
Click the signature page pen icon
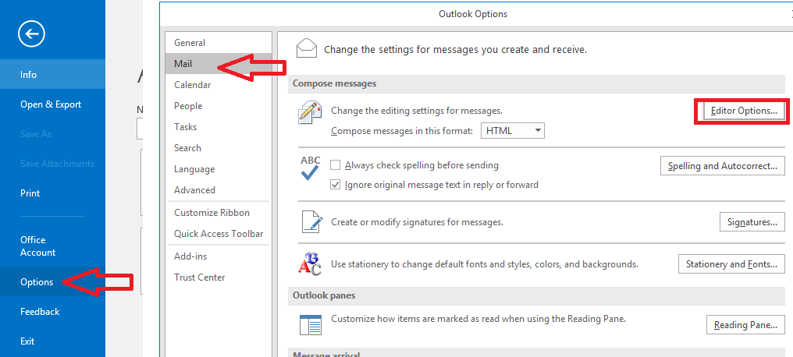click(x=311, y=221)
